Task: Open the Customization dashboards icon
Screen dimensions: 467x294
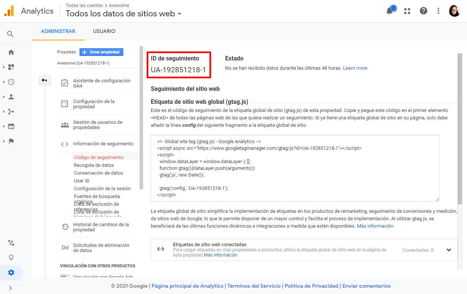Action: 11,67
